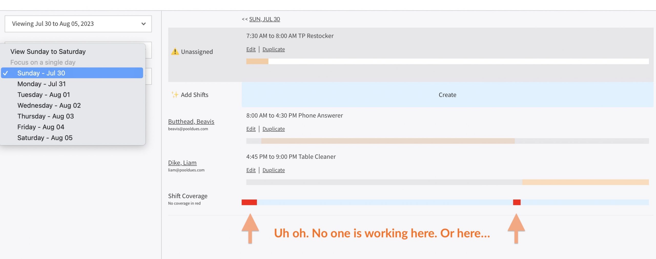The height and width of the screenshot is (259, 656).
Task: Click the SUN, JUL 30 header link
Action: (264, 19)
